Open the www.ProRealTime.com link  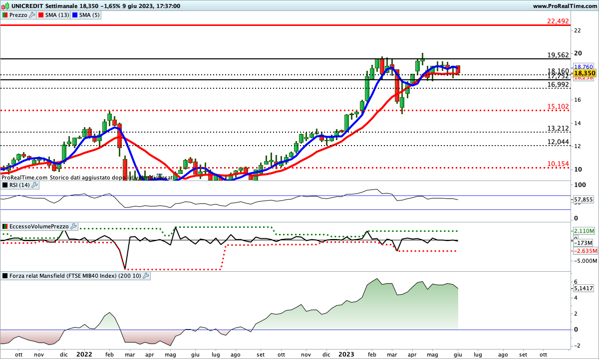(565, 6)
